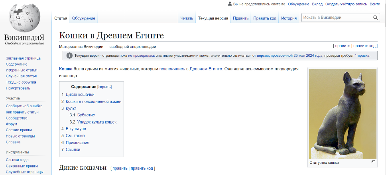Open Новые страницы

pyautogui.click(x=20, y=136)
